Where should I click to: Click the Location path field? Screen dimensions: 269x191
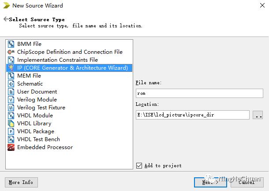pyautogui.click(x=192, y=115)
